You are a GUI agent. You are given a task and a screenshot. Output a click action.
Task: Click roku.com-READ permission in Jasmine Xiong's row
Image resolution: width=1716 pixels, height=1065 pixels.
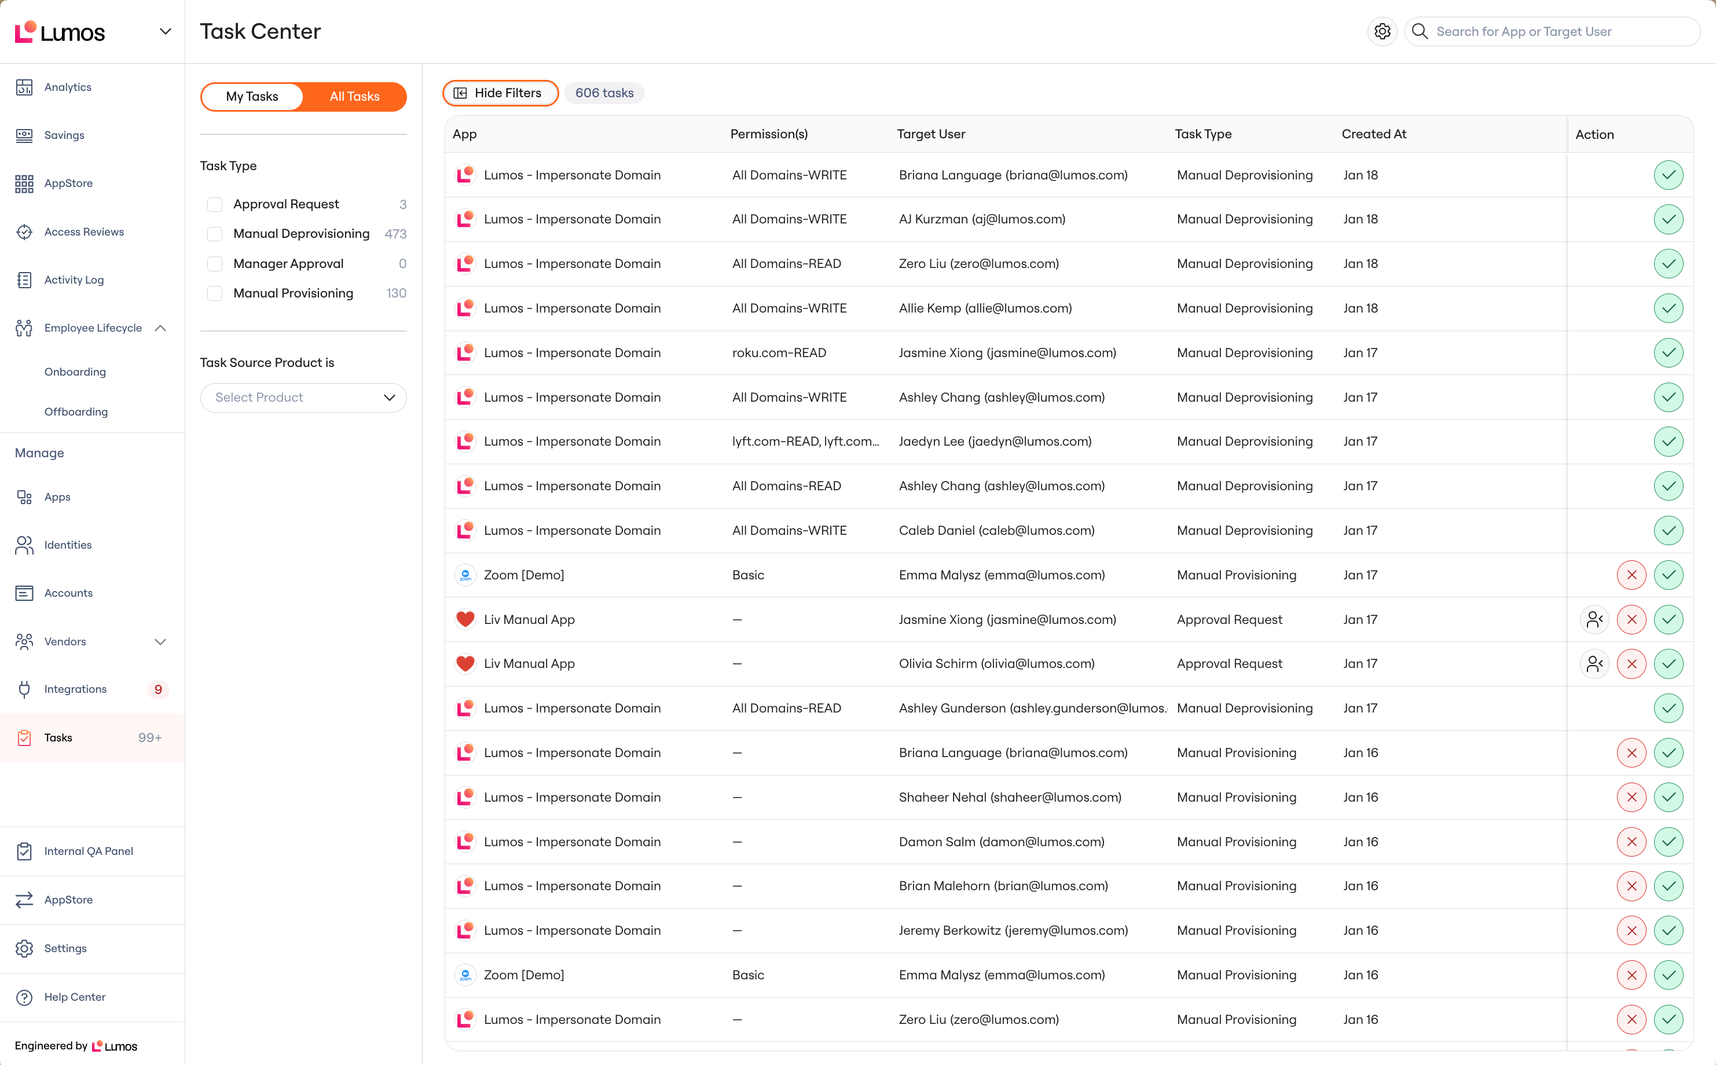pyautogui.click(x=779, y=352)
